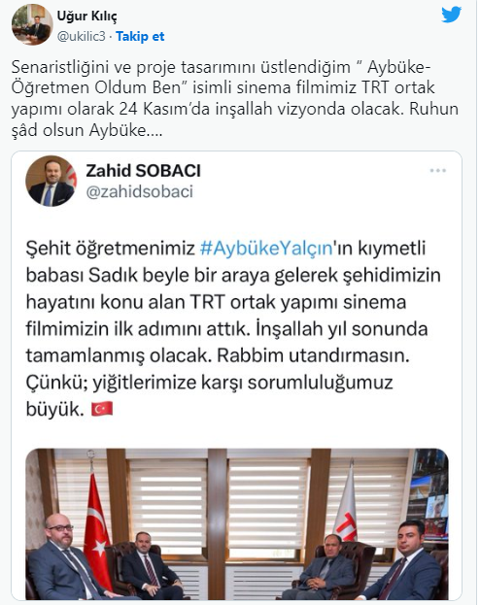
Task: Click the Uğur Kılıç display name
Action: (86, 16)
